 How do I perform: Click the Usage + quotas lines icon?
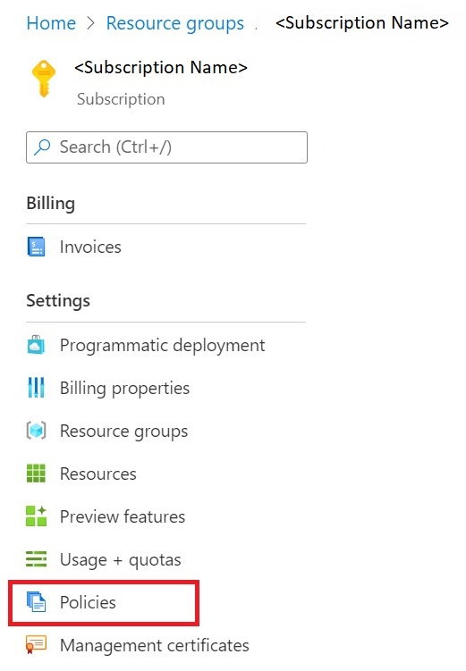(36, 559)
